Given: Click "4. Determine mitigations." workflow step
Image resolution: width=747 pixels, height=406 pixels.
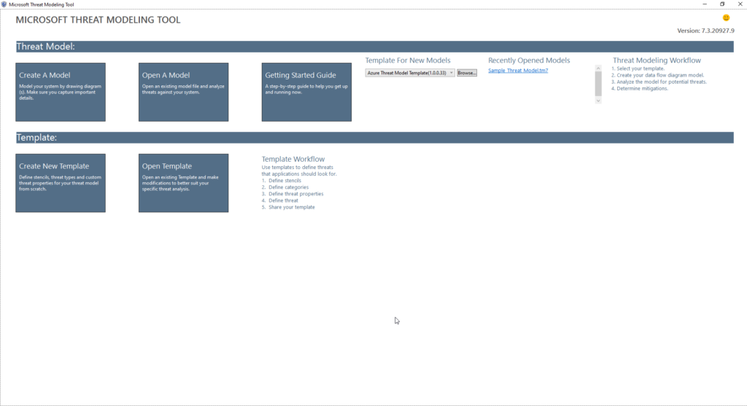Looking at the screenshot, I should [640, 88].
